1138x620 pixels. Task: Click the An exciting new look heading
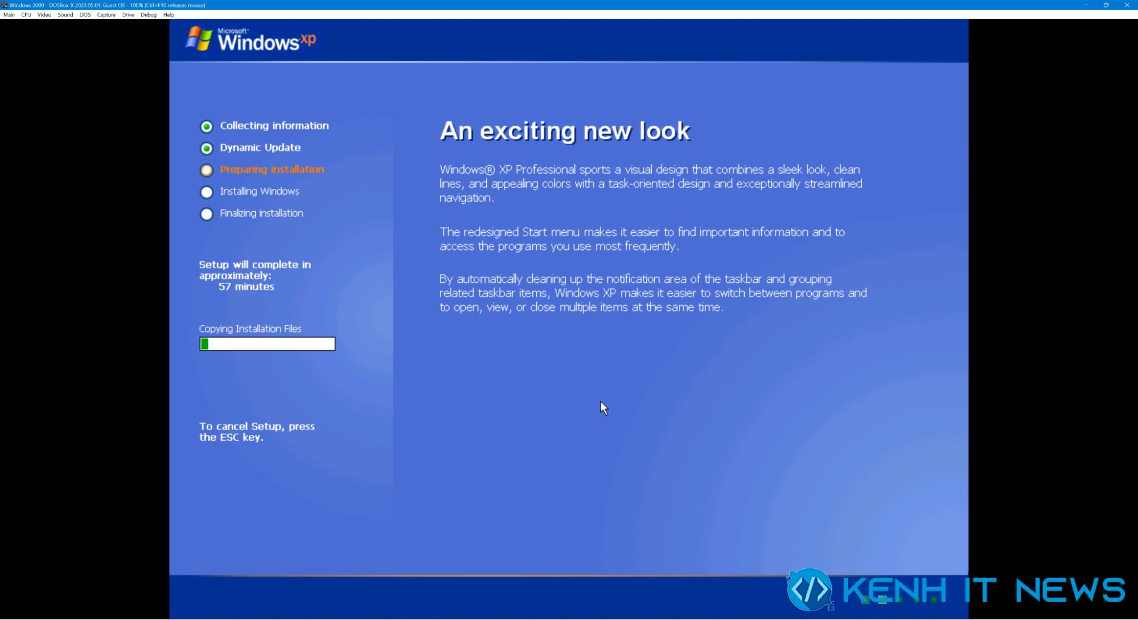click(x=565, y=131)
